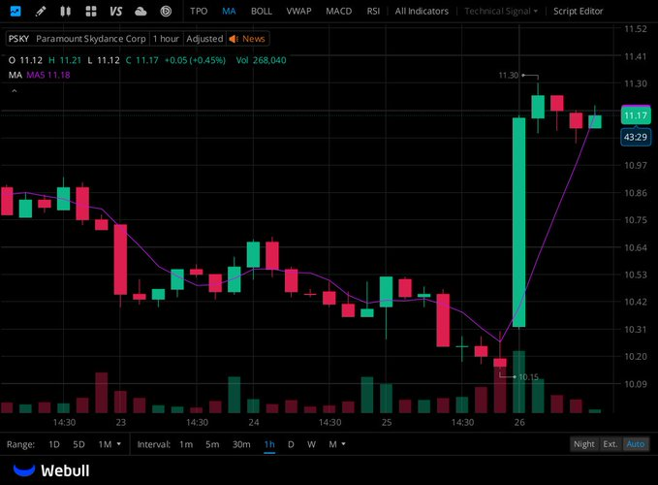The width and height of the screenshot is (658, 485).
Task: Expand the Technical Signal dropdown
Action: coord(501,11)
